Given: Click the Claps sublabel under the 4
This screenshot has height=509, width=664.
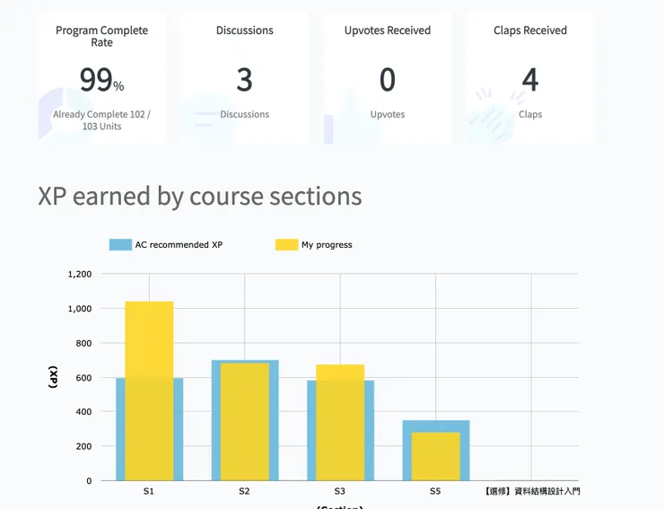Looking at the screenshot, I should (x=530, y=114).
